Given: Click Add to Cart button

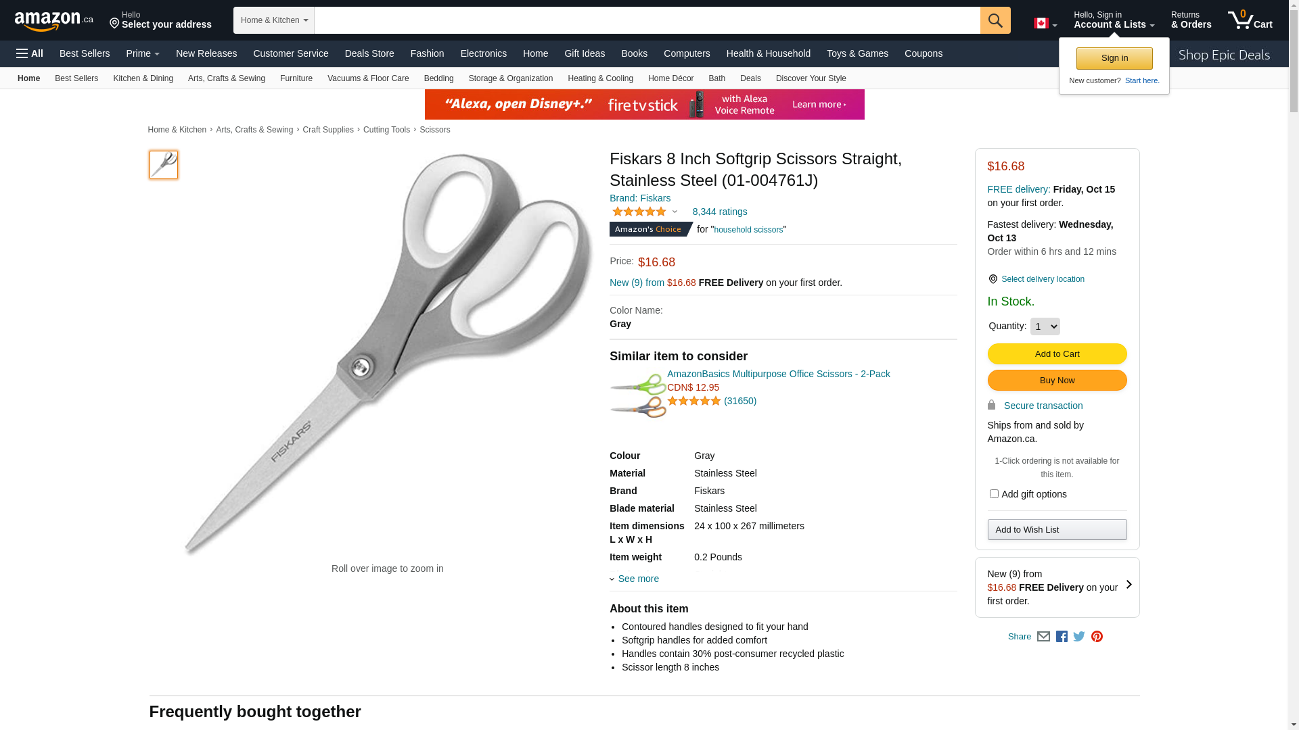Looking at the screenshot, I should pyautogui.click(x=1057, y=354).
